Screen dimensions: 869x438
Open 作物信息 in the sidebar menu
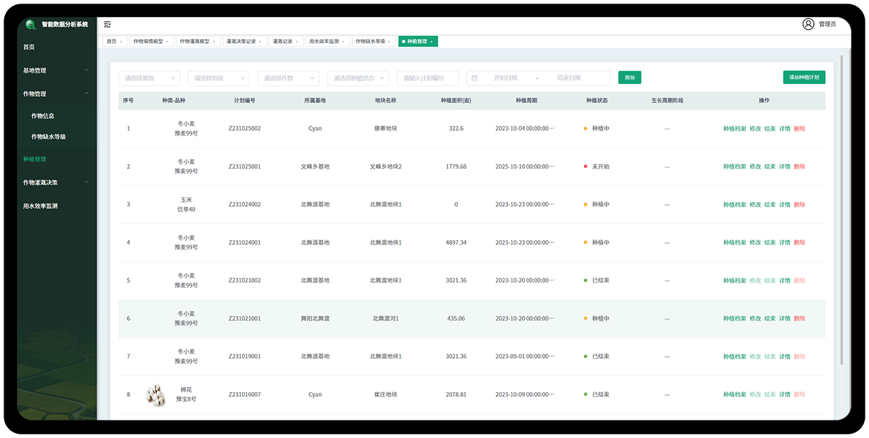(43, 116)
